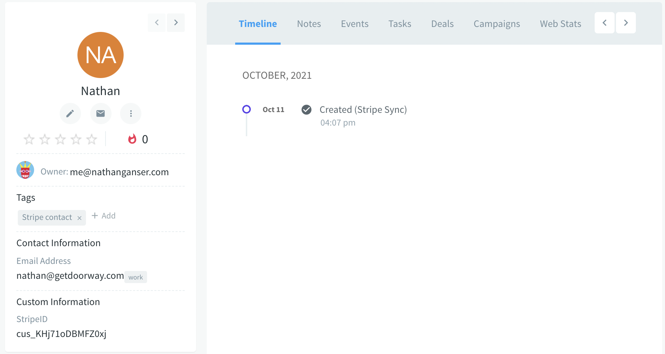The image size is (665, 354).
Task: Send email via envelope icon
Action: point(101,114)
